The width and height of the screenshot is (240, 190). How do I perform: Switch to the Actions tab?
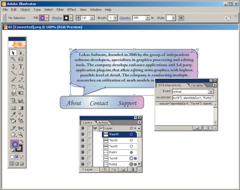point(103,122)
